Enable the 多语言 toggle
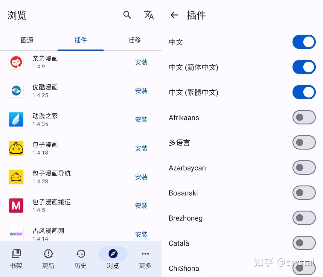Screen dimensions: 323x277 pos(304,142)
